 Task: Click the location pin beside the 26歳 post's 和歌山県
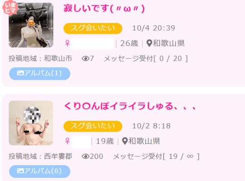click(149, 43)
